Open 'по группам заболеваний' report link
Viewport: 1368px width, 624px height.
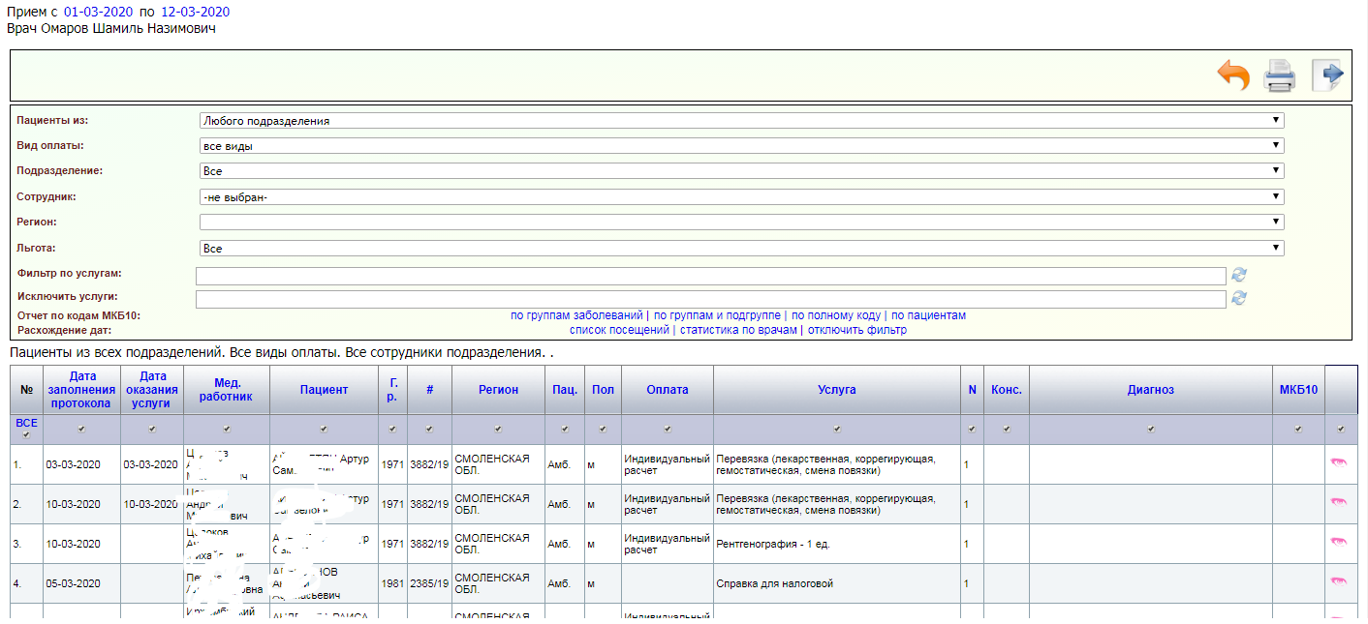[576, 315]
